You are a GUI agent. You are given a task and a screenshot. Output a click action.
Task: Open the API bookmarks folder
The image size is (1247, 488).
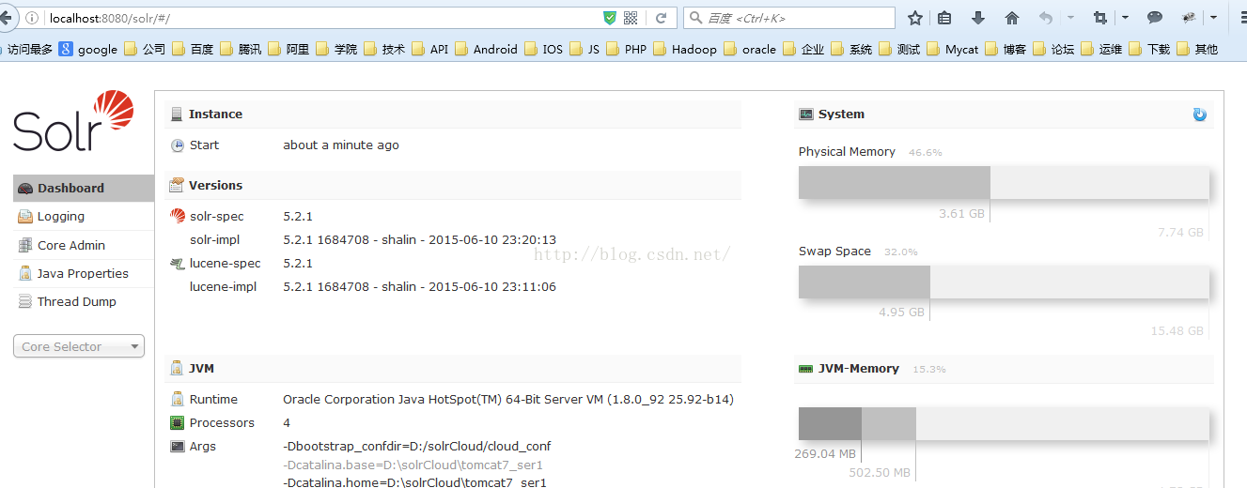(430, 50)
